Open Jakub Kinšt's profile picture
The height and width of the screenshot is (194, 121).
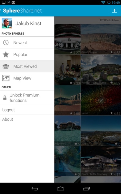click(x=7, y=23)
